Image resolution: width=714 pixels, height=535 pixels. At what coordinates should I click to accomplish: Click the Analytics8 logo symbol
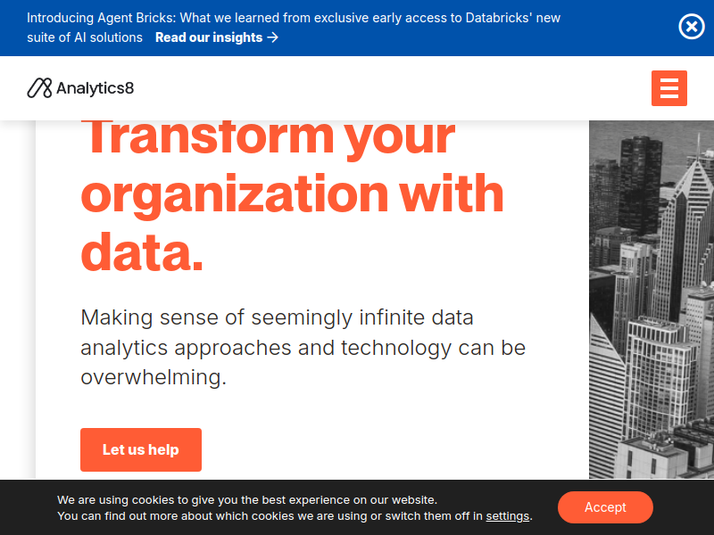[39, 88]
